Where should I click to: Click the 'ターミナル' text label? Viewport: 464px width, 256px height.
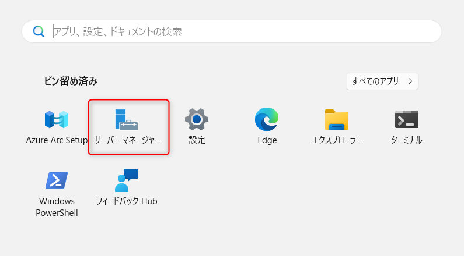click(407, 140)
